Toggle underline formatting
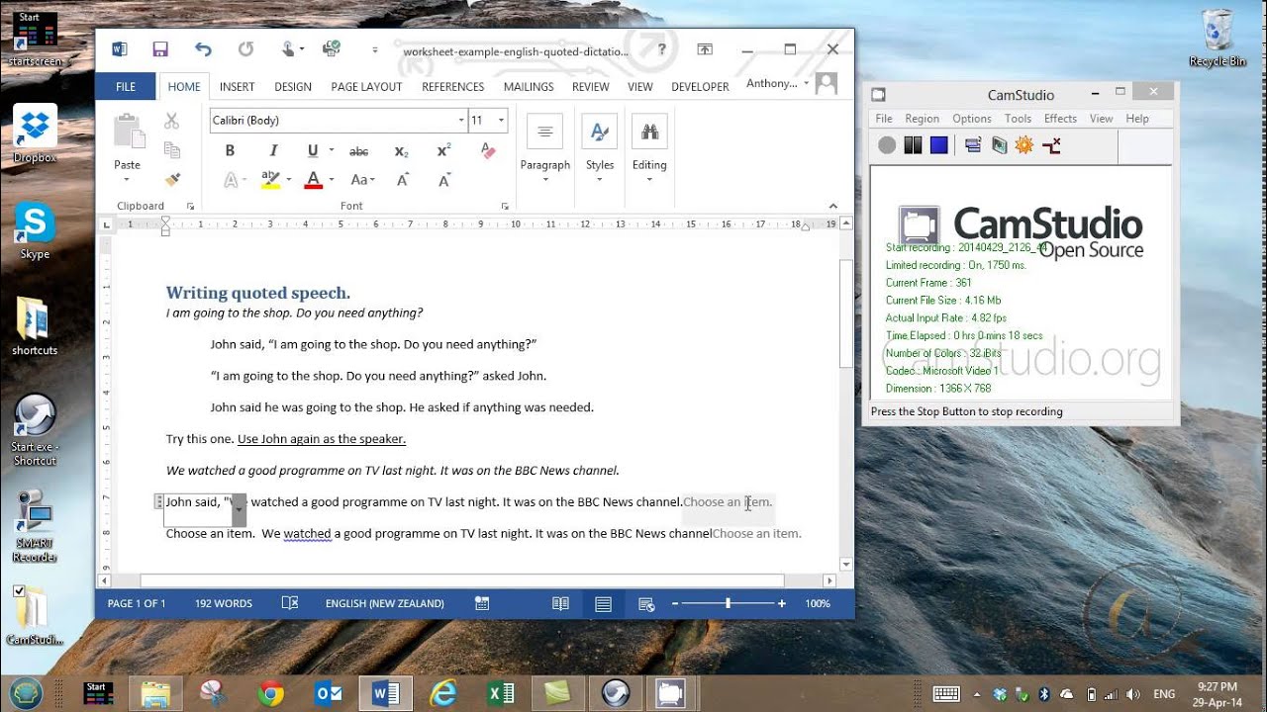Viewport: 1267px width, 712px height. click(x=313, y=151)
